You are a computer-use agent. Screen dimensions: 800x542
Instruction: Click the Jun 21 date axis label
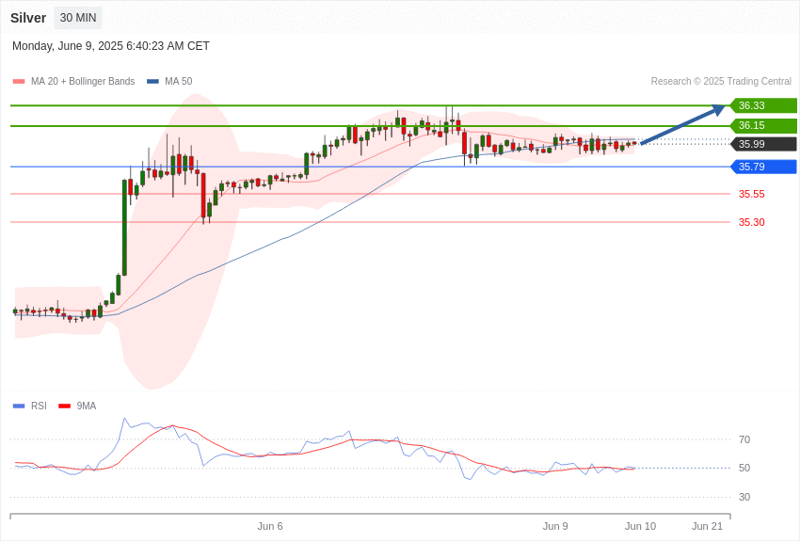[707, 526]
